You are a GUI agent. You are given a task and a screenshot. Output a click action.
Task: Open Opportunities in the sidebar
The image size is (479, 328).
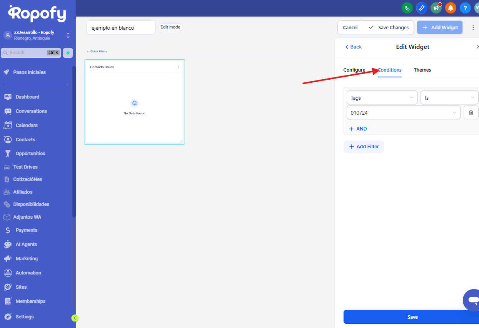30,154
